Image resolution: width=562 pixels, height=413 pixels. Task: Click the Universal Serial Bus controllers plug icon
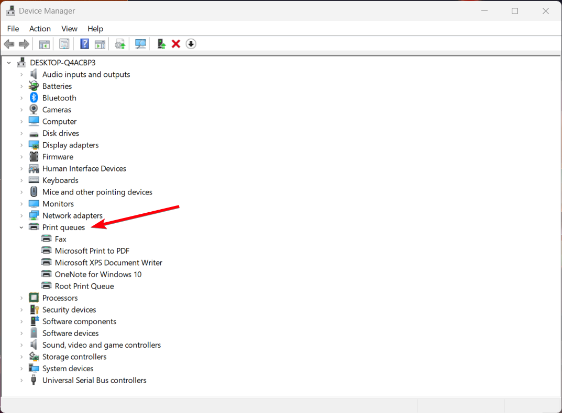pos(34,380)
